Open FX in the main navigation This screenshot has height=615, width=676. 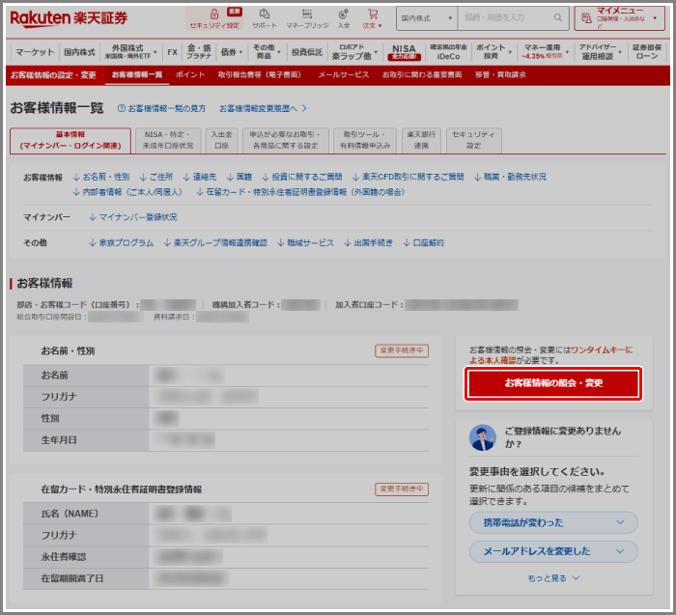tap(173, 52)
